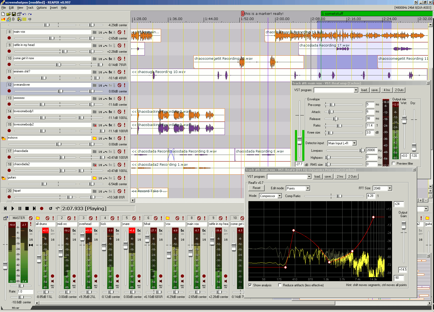Viewport: 434px width, 312px height.
Task: Open I/O routing for chaosdada track
Action: click(x=100, y=152)
